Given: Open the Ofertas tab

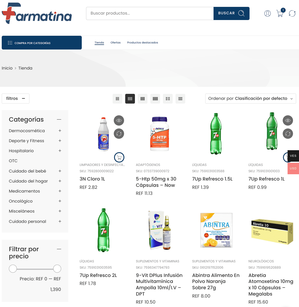Looking at the screenshot, I should click(115, 42).
